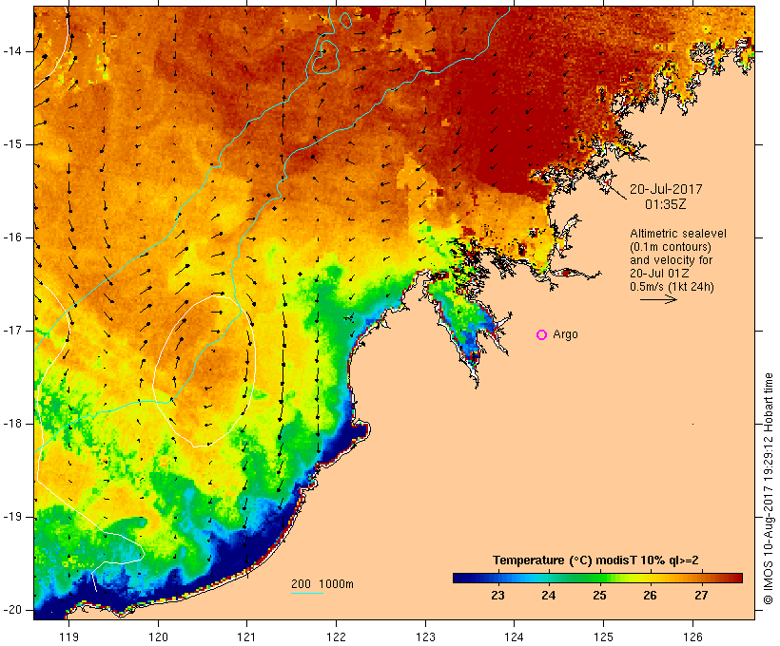Click the 'Altimetric sealevel' legend text

click(678, 234)
